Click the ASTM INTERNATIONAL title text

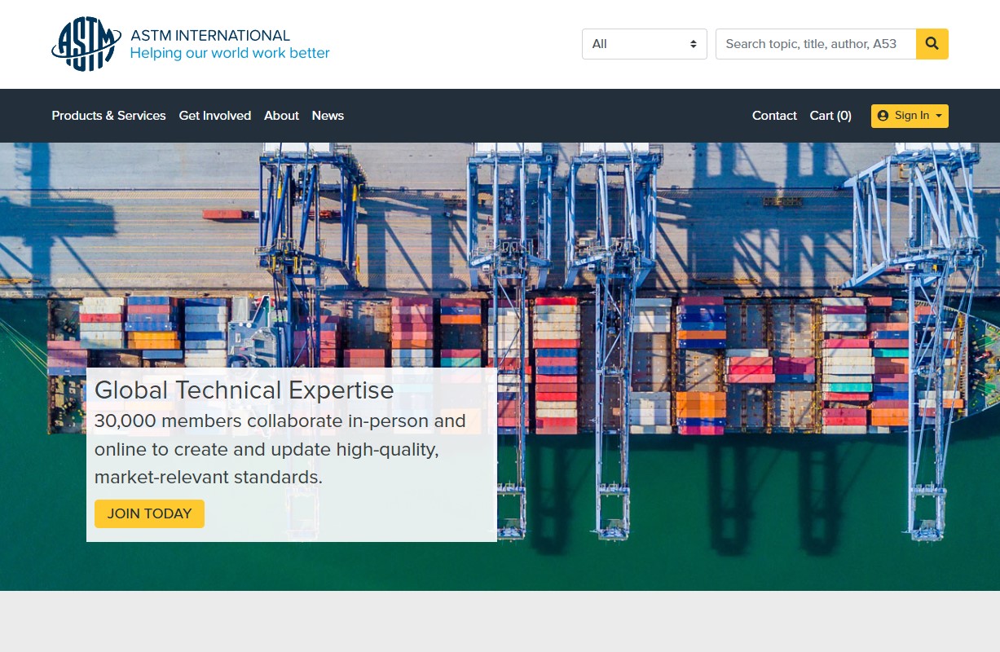[x=210, y=36]
